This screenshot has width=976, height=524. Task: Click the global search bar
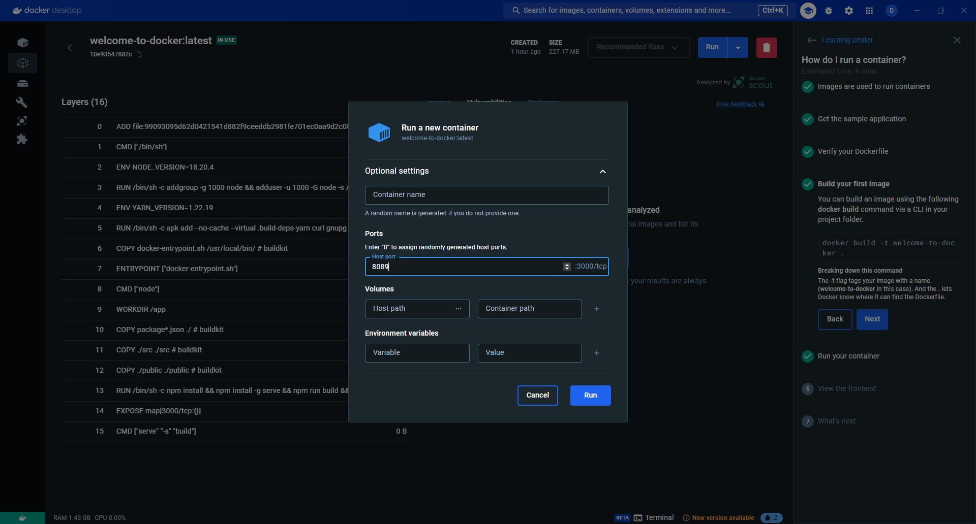click(x=650, y=10)
